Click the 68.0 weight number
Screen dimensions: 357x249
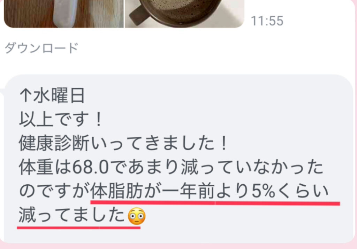click(x=91, y=167)
